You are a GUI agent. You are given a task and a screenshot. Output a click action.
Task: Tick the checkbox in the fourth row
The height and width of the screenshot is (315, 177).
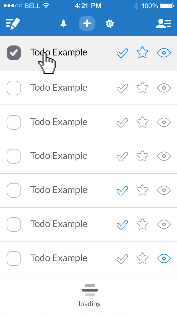pyautogui.click(x=14, y=156)
